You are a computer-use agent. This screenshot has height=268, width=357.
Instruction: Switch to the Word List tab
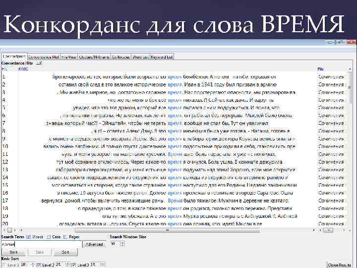pyautogui.click(x=140, y=57)
